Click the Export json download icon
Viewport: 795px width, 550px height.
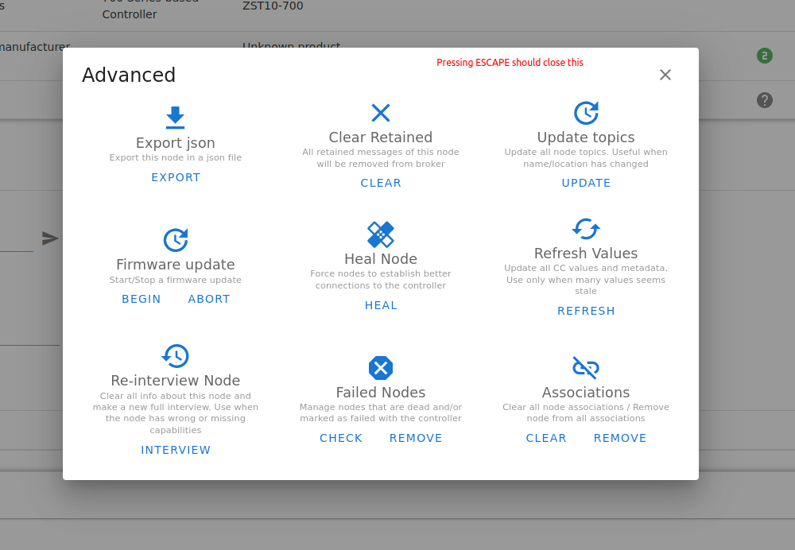176,118
